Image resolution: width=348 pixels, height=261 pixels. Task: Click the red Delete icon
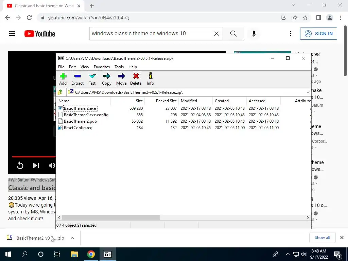136,79
